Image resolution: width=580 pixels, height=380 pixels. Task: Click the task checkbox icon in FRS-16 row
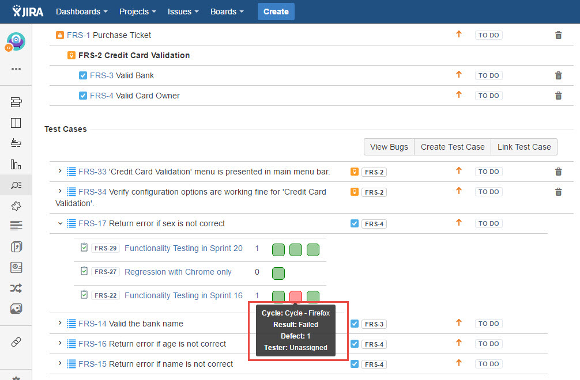point(355,344)
